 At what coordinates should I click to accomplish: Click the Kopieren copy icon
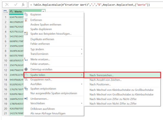26,14
